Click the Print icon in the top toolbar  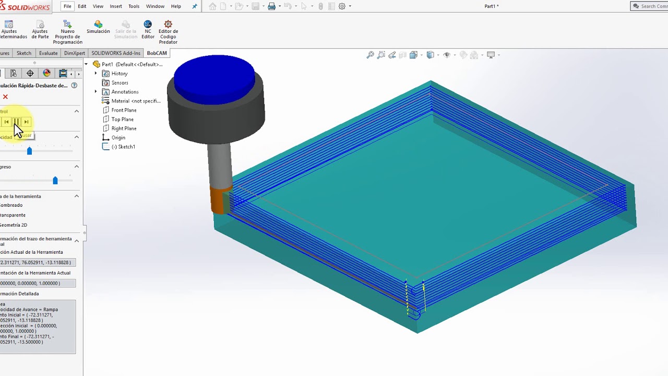271,6
